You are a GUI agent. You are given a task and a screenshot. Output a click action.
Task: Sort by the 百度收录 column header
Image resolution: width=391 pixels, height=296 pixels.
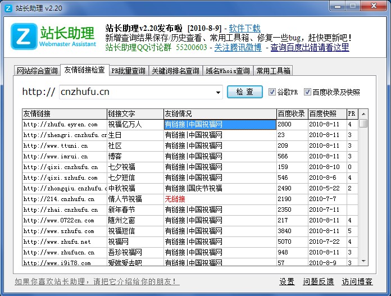pos(292,113)
